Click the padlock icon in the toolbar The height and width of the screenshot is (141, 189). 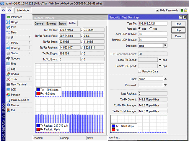186,10
